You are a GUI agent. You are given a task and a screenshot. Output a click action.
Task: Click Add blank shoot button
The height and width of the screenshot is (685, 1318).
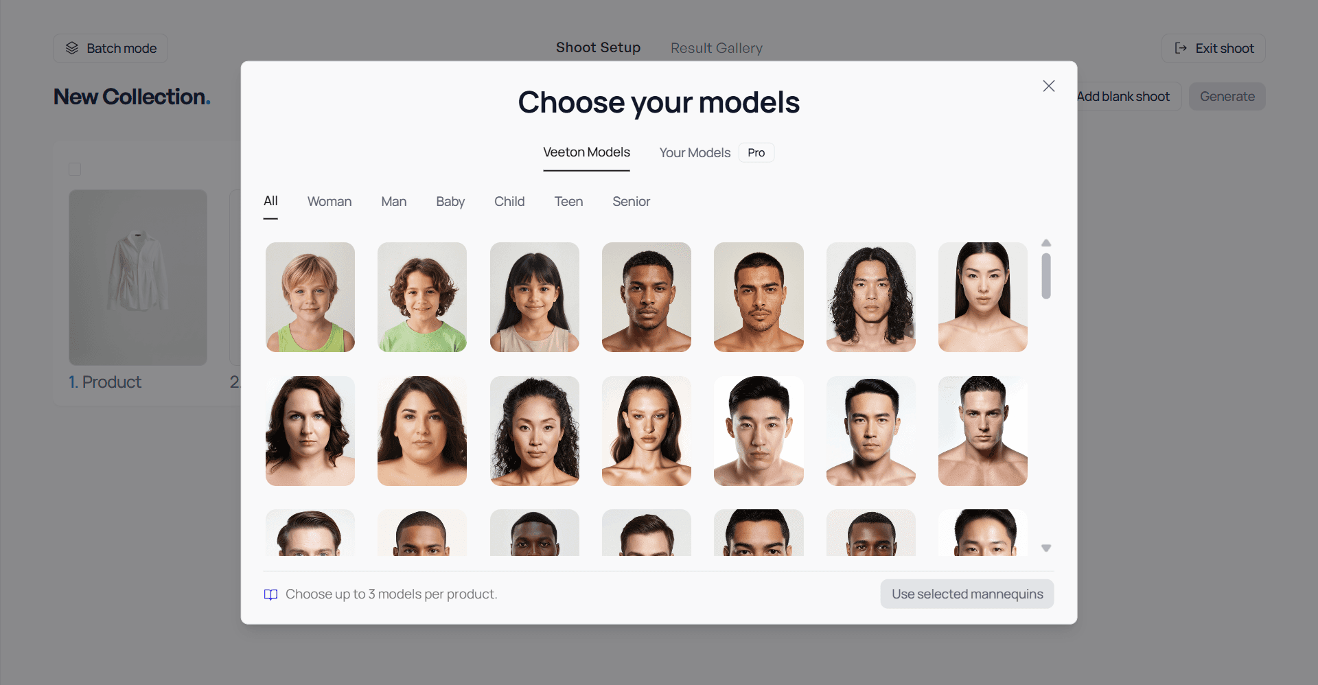point(1123,97)
